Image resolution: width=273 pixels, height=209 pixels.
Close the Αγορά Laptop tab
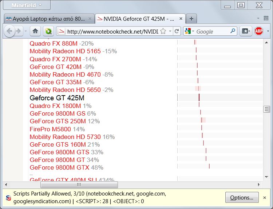[x=90, y=19]
